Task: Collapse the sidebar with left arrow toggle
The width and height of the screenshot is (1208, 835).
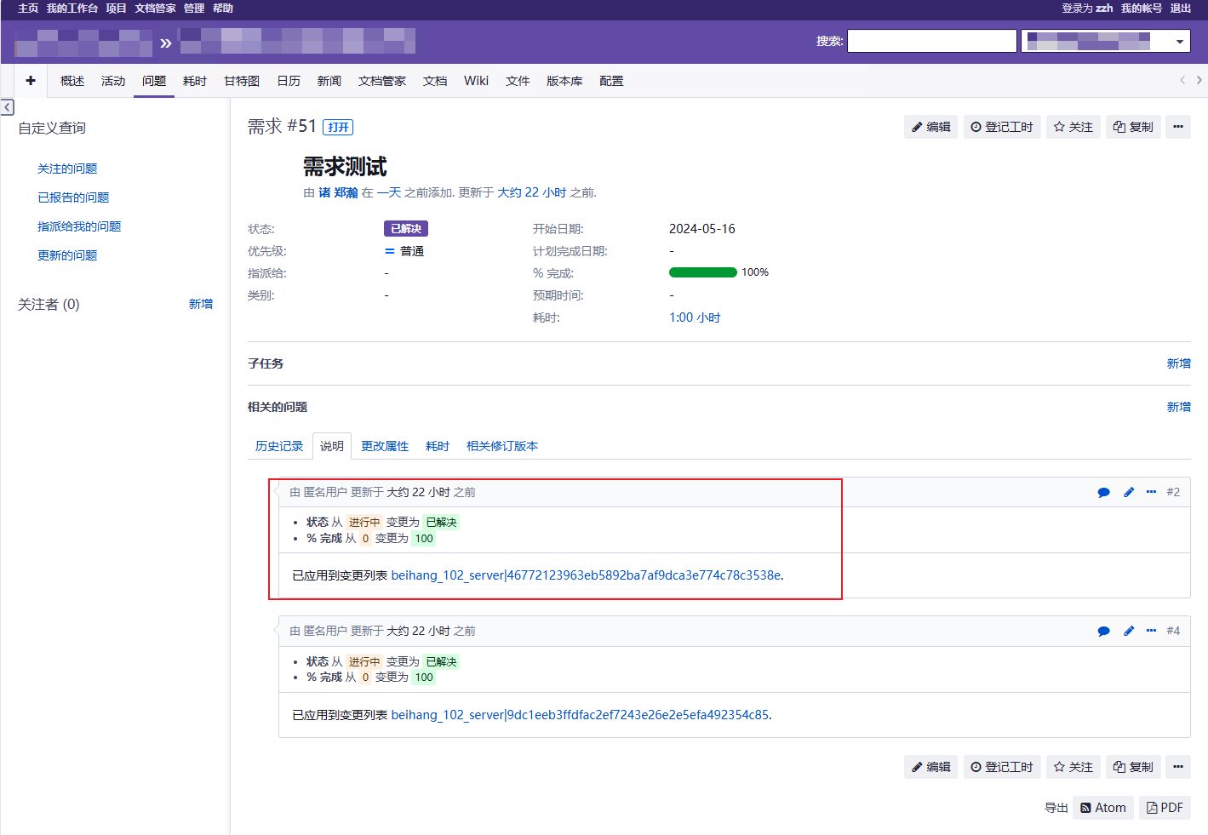Action: pos(8,107)
